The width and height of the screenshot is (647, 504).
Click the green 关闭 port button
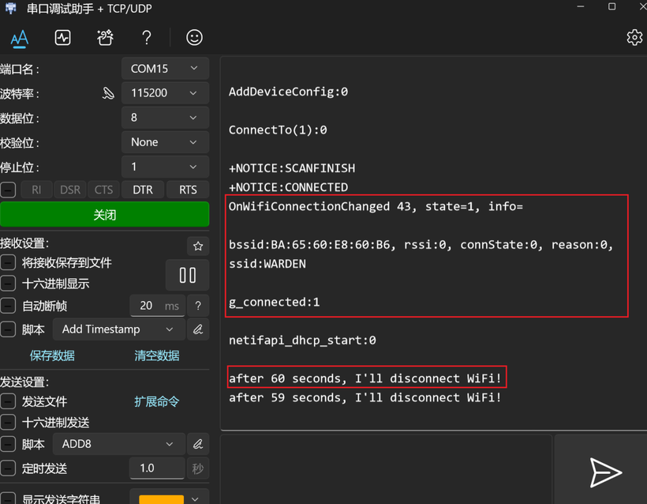coord(104,215)
